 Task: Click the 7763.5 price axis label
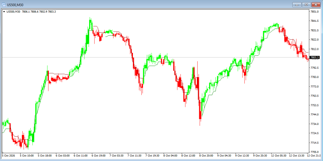[315, 96]
